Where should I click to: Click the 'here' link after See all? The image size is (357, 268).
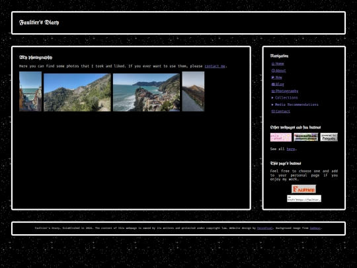click(x=291, y=149)
